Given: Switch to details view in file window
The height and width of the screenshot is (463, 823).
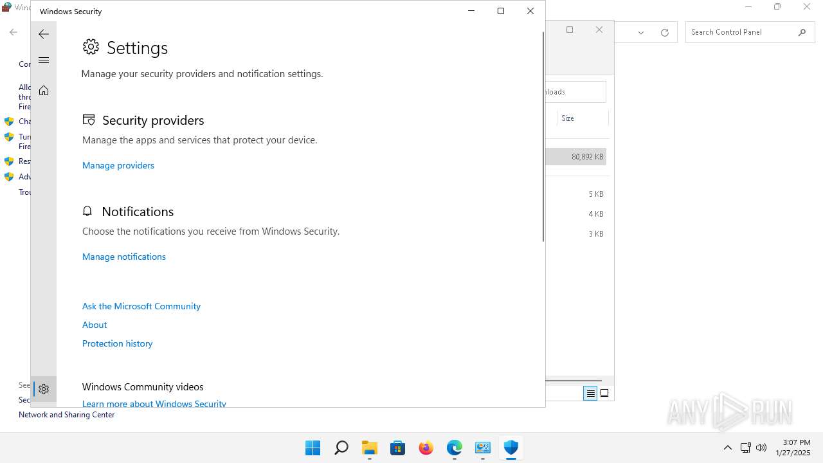Looking at the screenshot, I should tap(590, 394).
